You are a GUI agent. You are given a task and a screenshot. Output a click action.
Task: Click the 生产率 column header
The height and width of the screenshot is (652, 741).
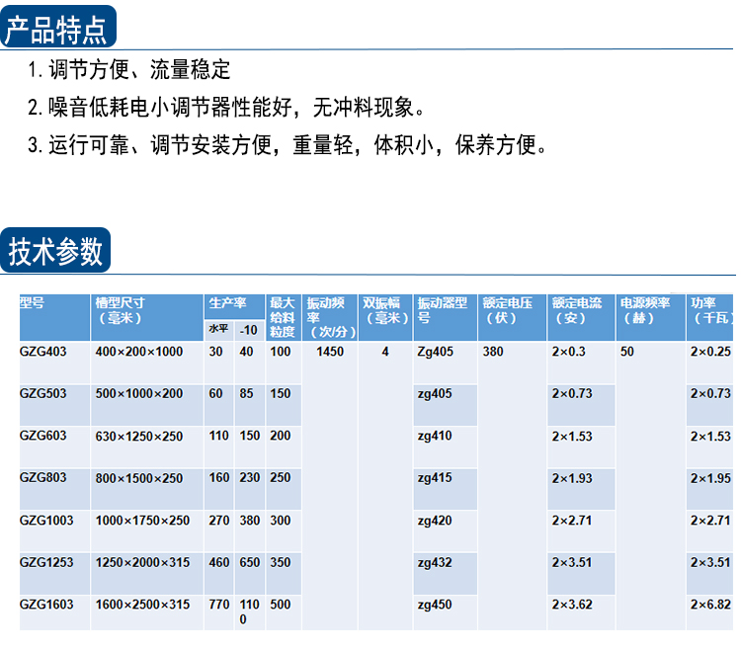tap(228, 303)
